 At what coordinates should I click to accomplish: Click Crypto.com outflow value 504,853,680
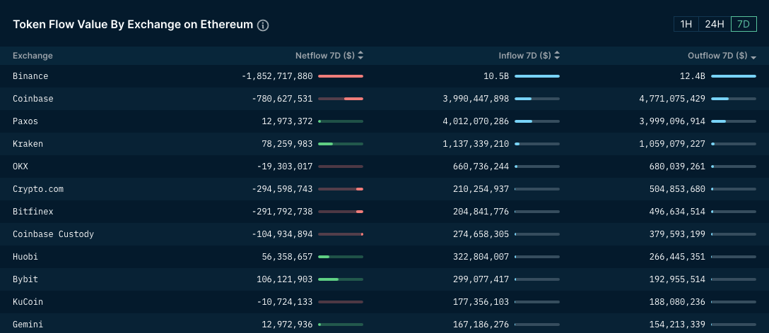[677, 189]
